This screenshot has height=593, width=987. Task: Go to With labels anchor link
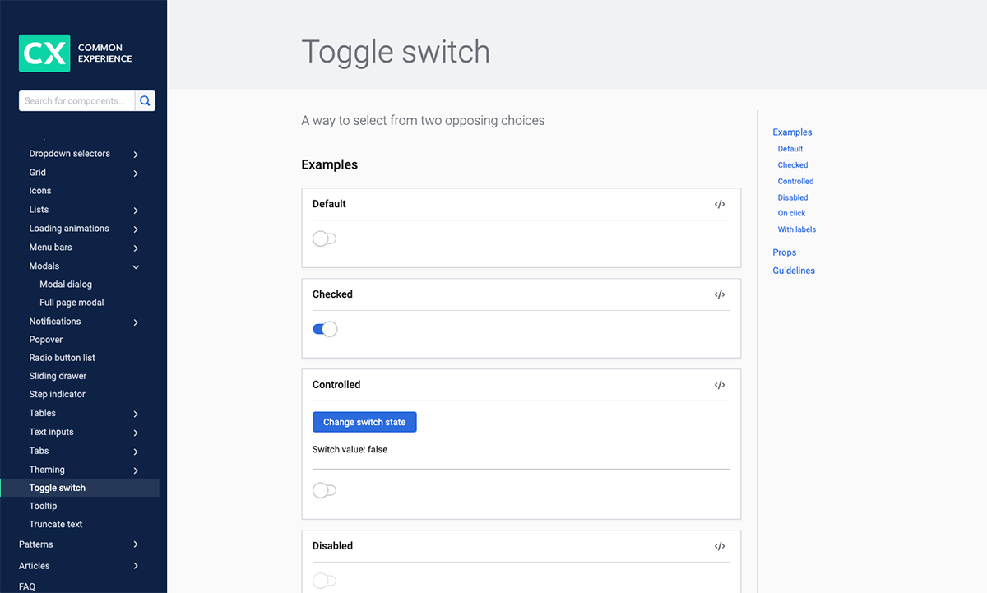pos(796,229)
